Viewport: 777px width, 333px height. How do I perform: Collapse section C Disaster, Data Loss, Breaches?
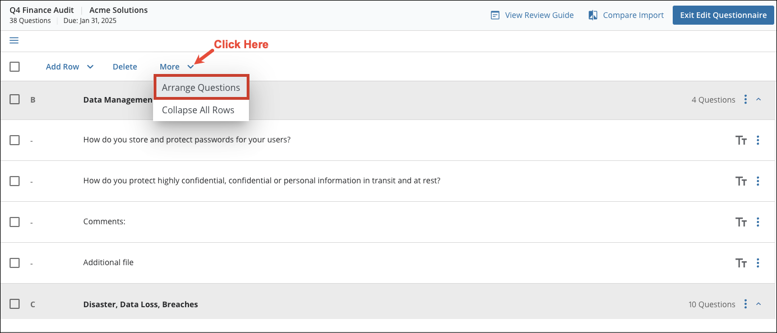coord(759,304)
